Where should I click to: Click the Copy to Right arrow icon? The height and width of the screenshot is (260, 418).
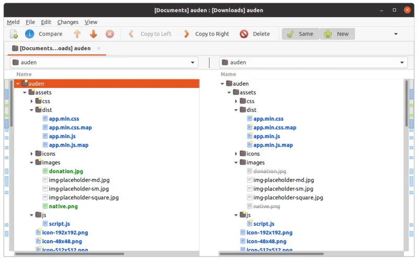187,34
